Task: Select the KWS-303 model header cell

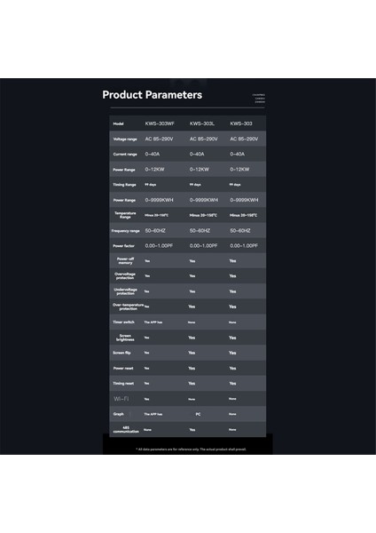Action: 241,123
